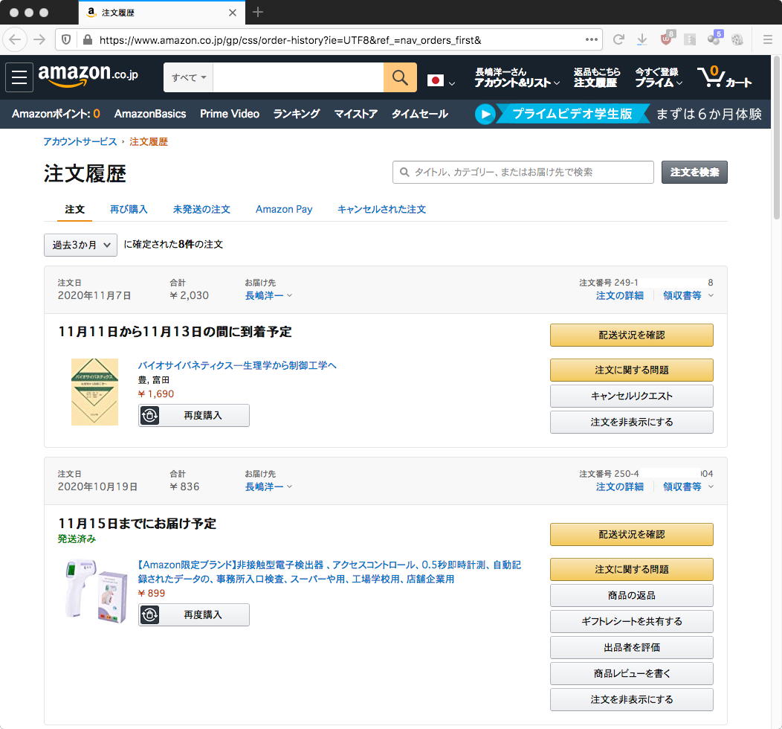Expand 領収書等 for order 250-4

pos(688,486)
